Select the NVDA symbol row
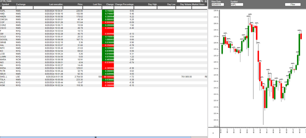Screen dimensions: 306x138 [103, 68]
